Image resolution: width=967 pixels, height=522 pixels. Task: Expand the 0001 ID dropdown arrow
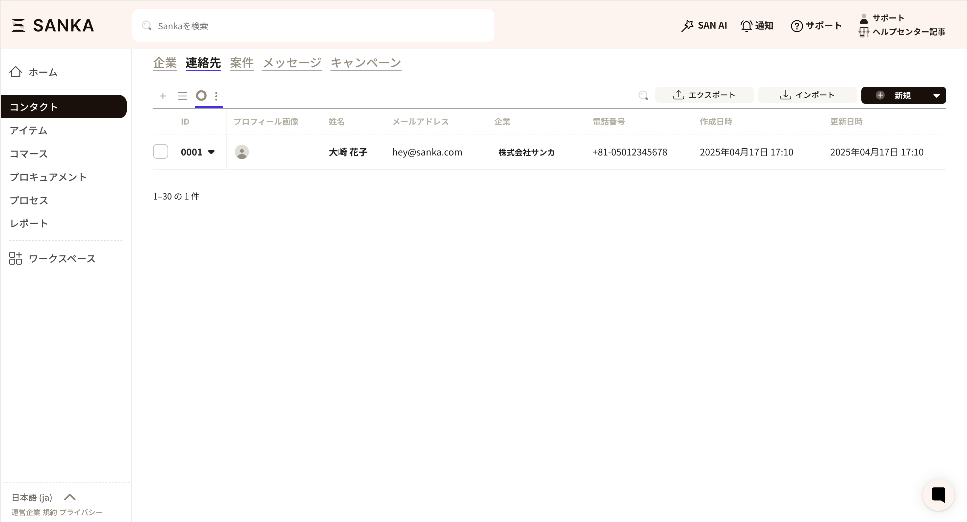(211, 152)
